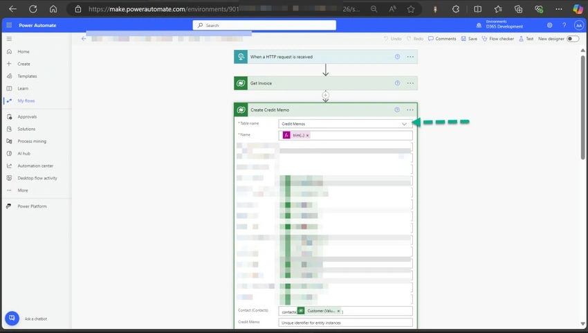Open the browser split screen view
This screenshot has height=333, width=588.
(477, 9)
